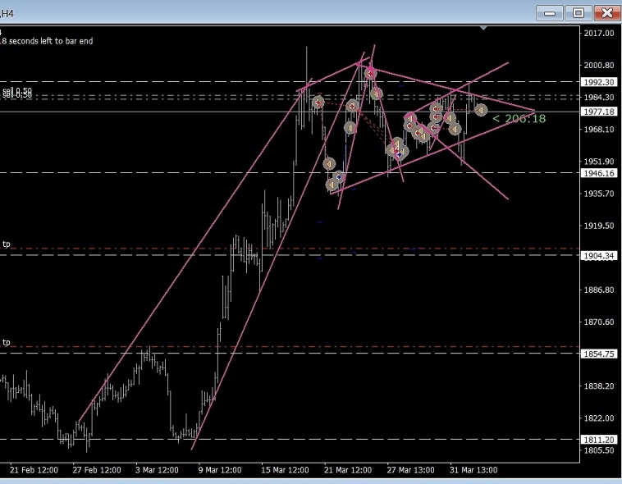
Task: Click the 2017.00 price scale value
Action: click(x=599, y=33)
